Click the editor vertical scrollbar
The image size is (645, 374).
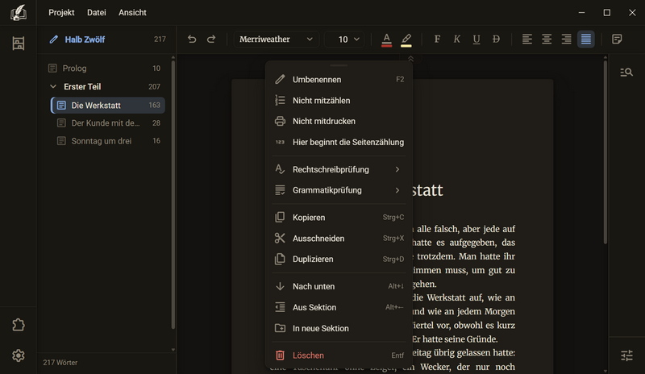tap(605, 152)
